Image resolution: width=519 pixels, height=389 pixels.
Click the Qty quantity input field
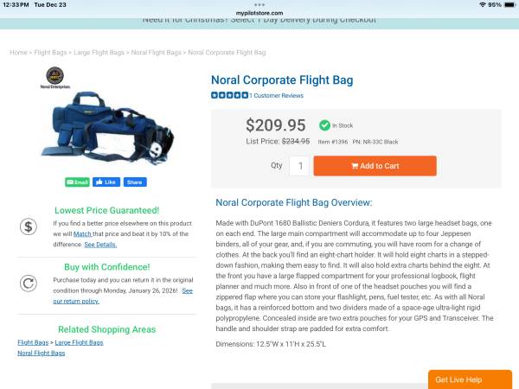pyautogui.click(x=299, y=166)
